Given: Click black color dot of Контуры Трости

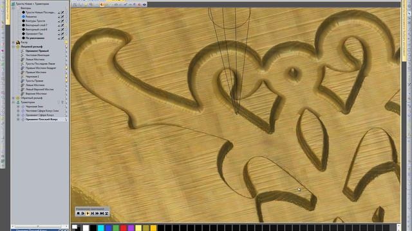Looking at the screenshot, I should (x=23, y=21).
